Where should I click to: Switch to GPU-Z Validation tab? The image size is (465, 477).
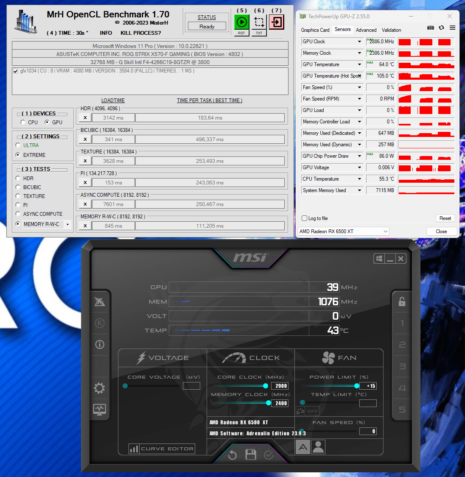(391, 30)
